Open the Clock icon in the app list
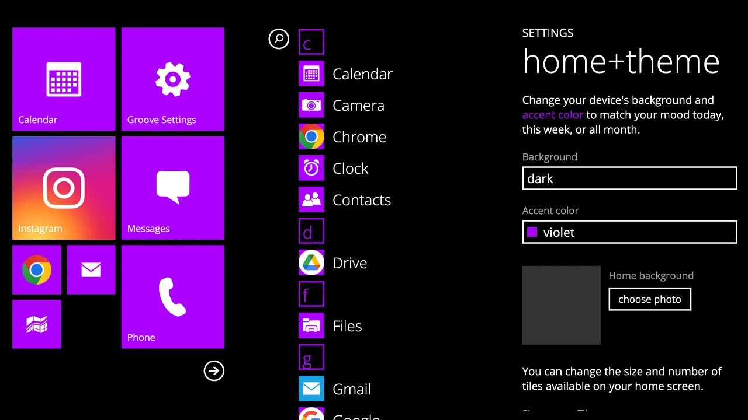The width and height of the screenshot is (748, 420). pyautogui.click(x=311, y=168)
